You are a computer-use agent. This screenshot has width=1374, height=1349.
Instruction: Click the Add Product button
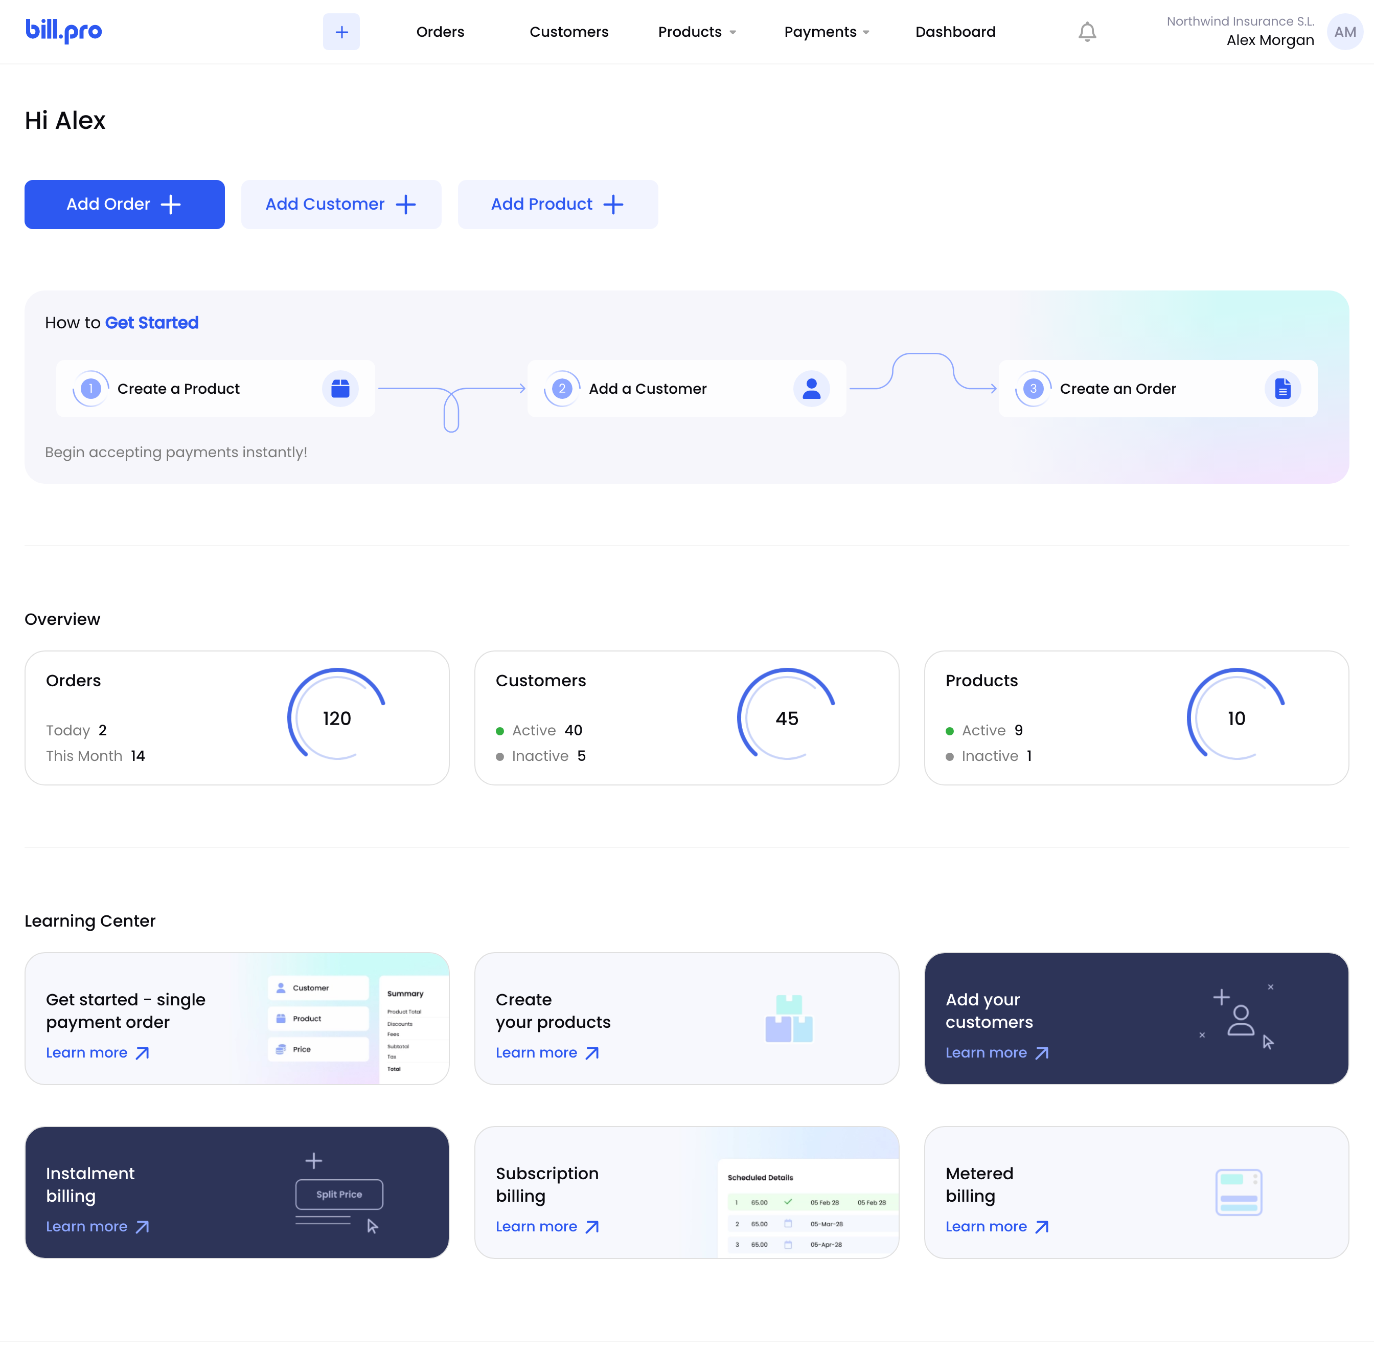tap(558, 204)
